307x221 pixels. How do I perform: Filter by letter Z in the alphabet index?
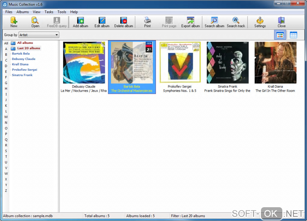coord(6,191)
